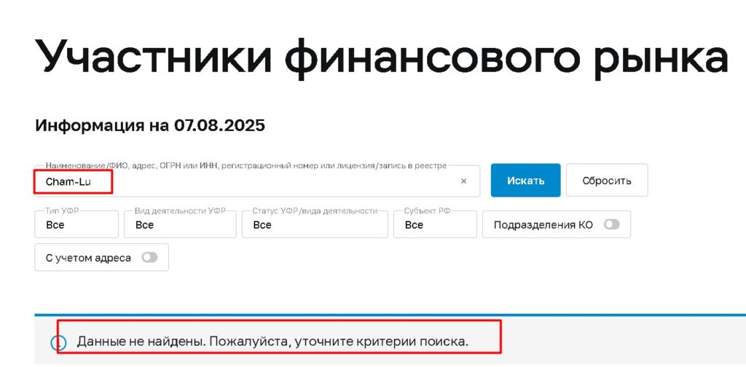This screenshot has height=367, width=746.
Task: Open the Тип УФР dropdown
Action: [x=76, y=224]
